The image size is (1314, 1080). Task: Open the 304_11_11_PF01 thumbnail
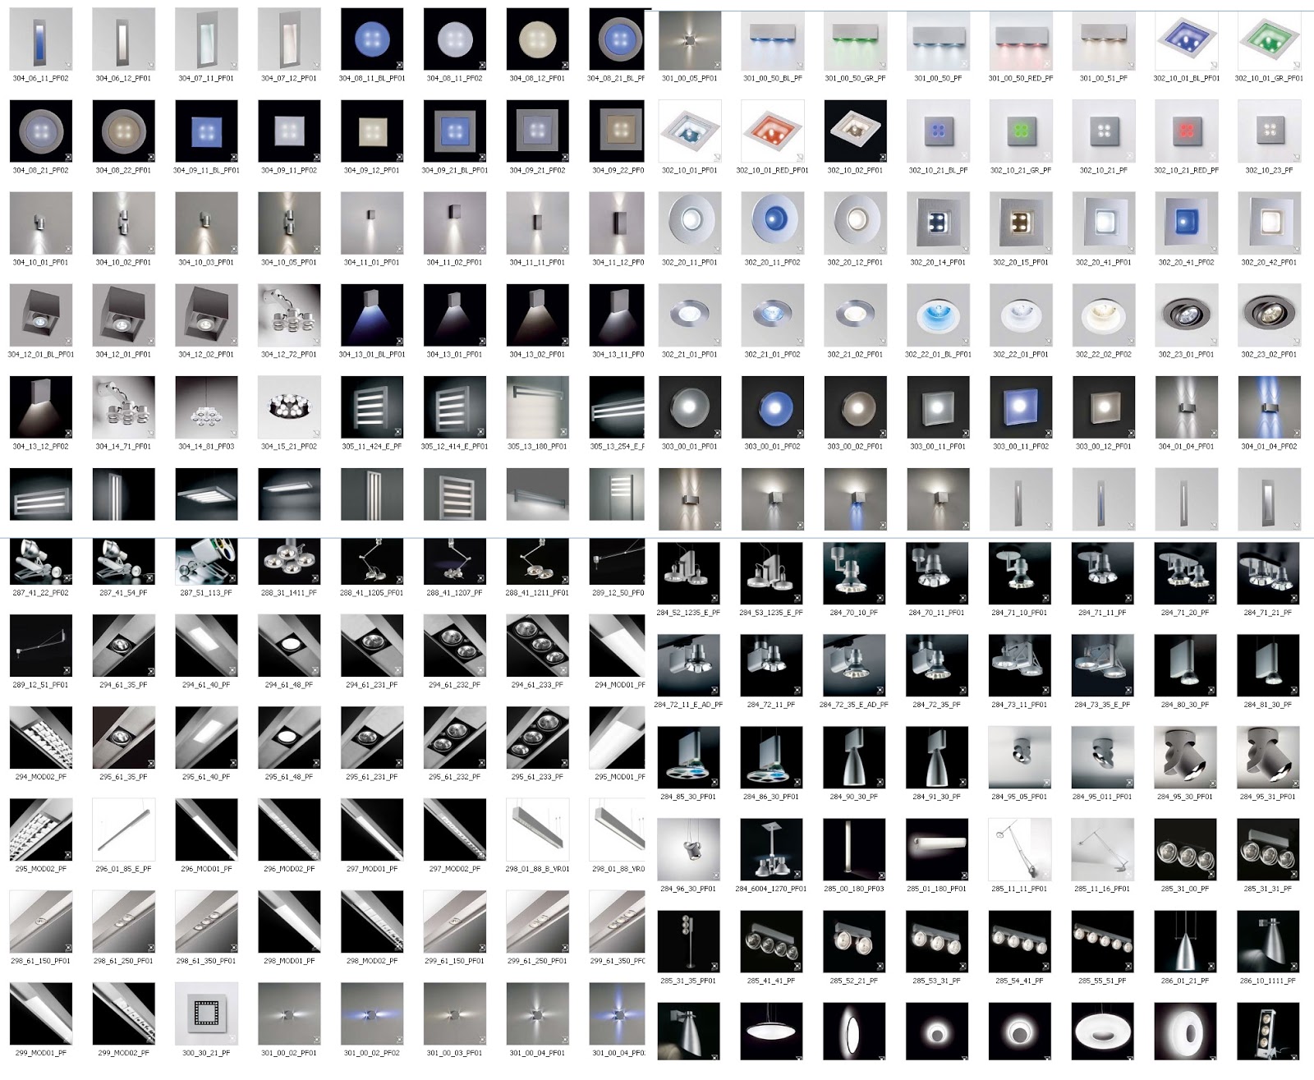(x=538, y=223)
